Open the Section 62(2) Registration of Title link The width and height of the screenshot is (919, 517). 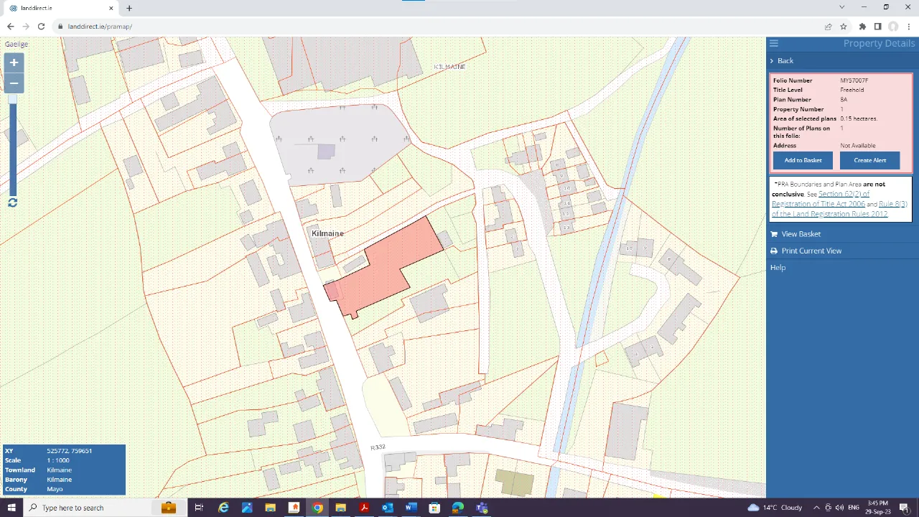point(844,194)
